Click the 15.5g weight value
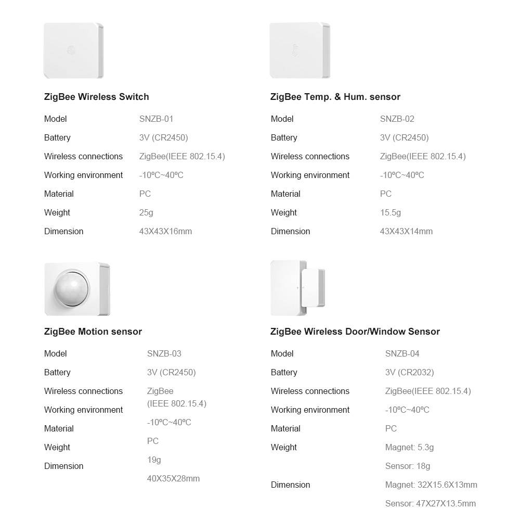Screen dimensions: 520x521 [x=390, y=212]
